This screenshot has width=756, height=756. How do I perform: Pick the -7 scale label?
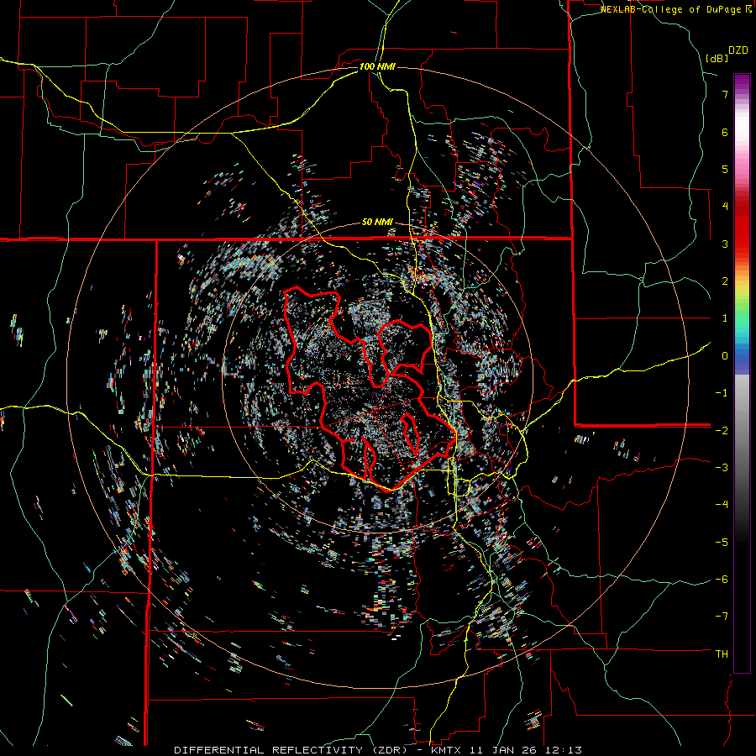pyautogui.click(x=722, y=617)
